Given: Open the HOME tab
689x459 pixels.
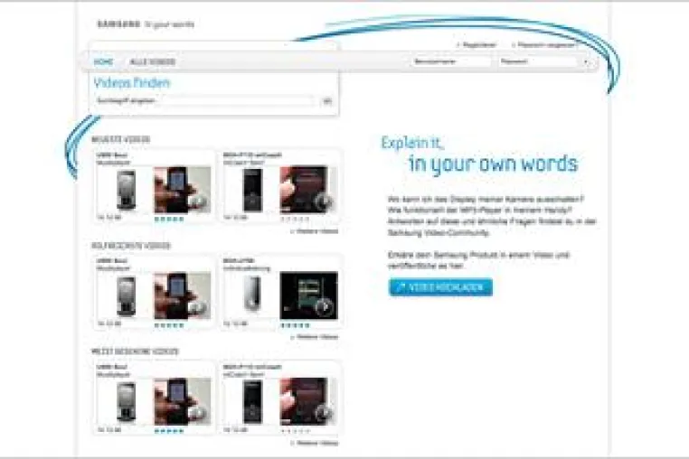Looking at the screenshot, I should 104,62.
